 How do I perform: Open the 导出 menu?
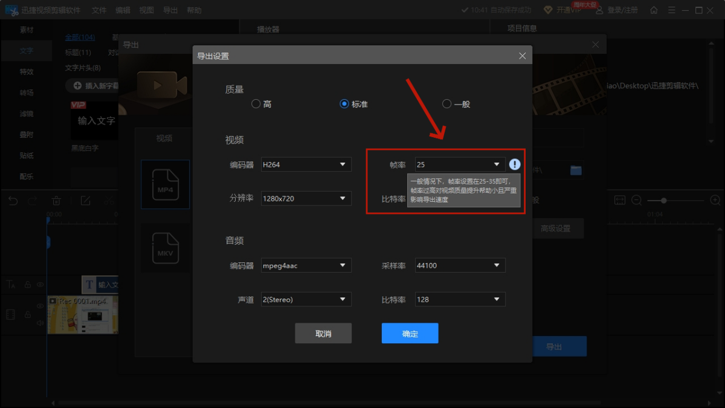tap(170, 10)
